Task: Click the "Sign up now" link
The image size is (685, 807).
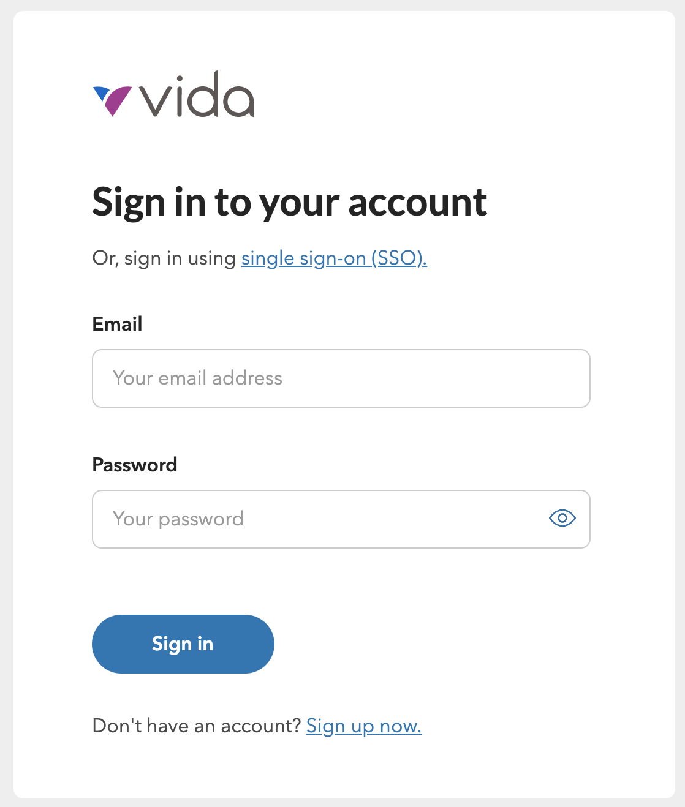Action: click(363, 726)
